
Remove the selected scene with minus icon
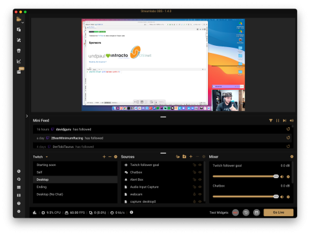110,157
